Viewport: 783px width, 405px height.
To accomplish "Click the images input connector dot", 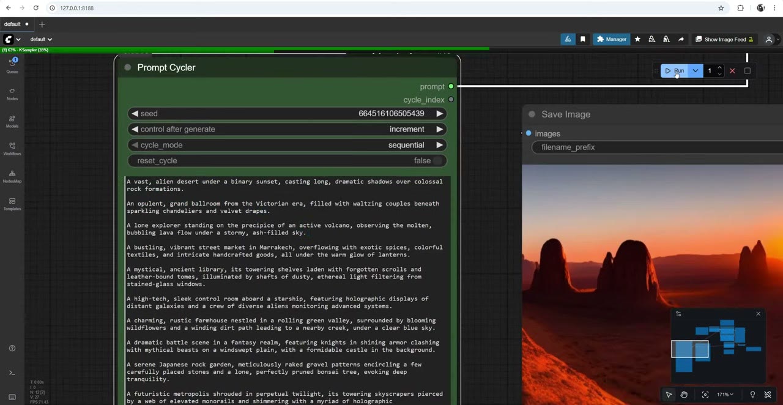I will tap(529, 133).
